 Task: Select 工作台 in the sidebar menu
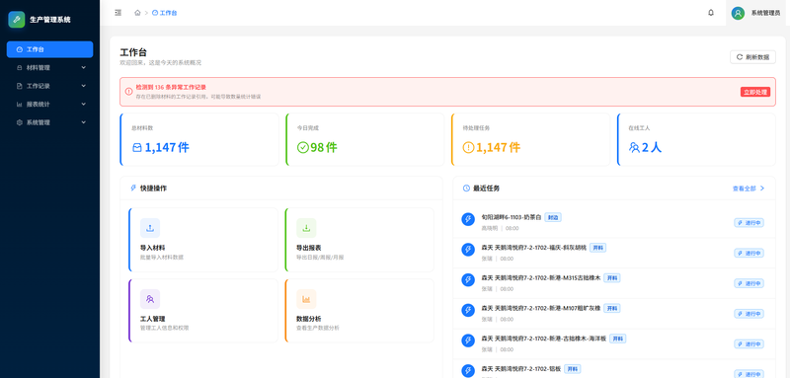[50, 49]
